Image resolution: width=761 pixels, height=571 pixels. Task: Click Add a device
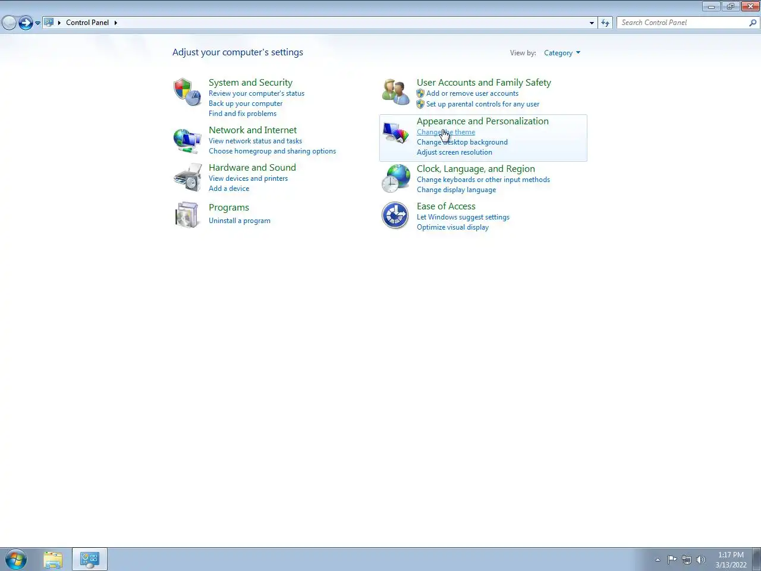229,189
